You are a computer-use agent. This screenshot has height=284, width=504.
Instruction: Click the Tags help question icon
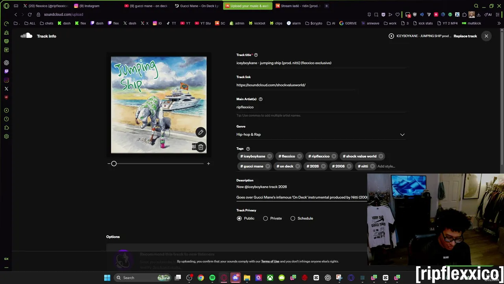[248, 149]
